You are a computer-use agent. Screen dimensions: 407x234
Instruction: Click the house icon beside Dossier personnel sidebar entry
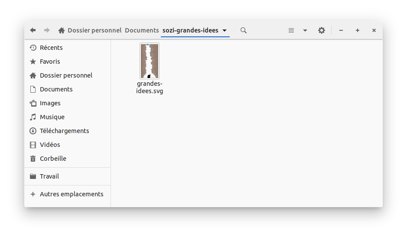(33, 75)
